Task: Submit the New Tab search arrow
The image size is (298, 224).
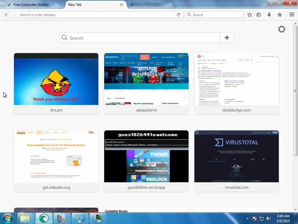Action: [226, 38]
